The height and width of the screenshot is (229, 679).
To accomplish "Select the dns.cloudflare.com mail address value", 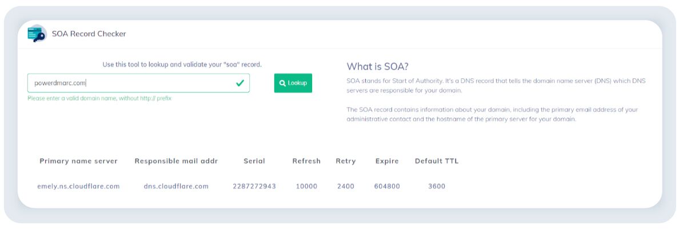I will click(176, 186).
